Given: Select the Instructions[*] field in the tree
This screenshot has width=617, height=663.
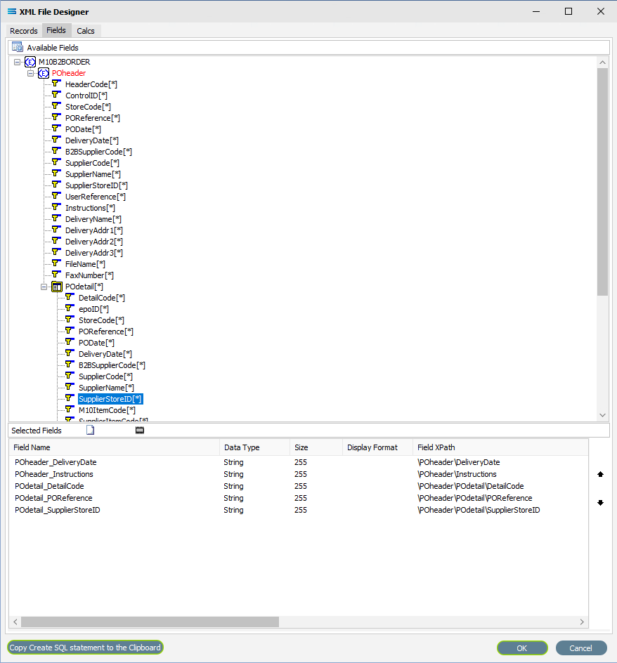Looking at the screenshot, I should point(90,208).
